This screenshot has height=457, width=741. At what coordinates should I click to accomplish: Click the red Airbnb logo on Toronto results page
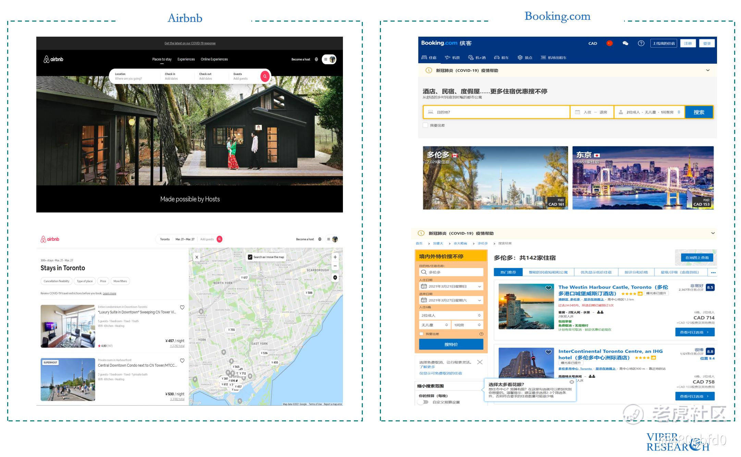[50, 239]
